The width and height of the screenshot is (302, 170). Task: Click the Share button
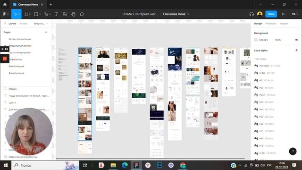click(x=271, y=14)
